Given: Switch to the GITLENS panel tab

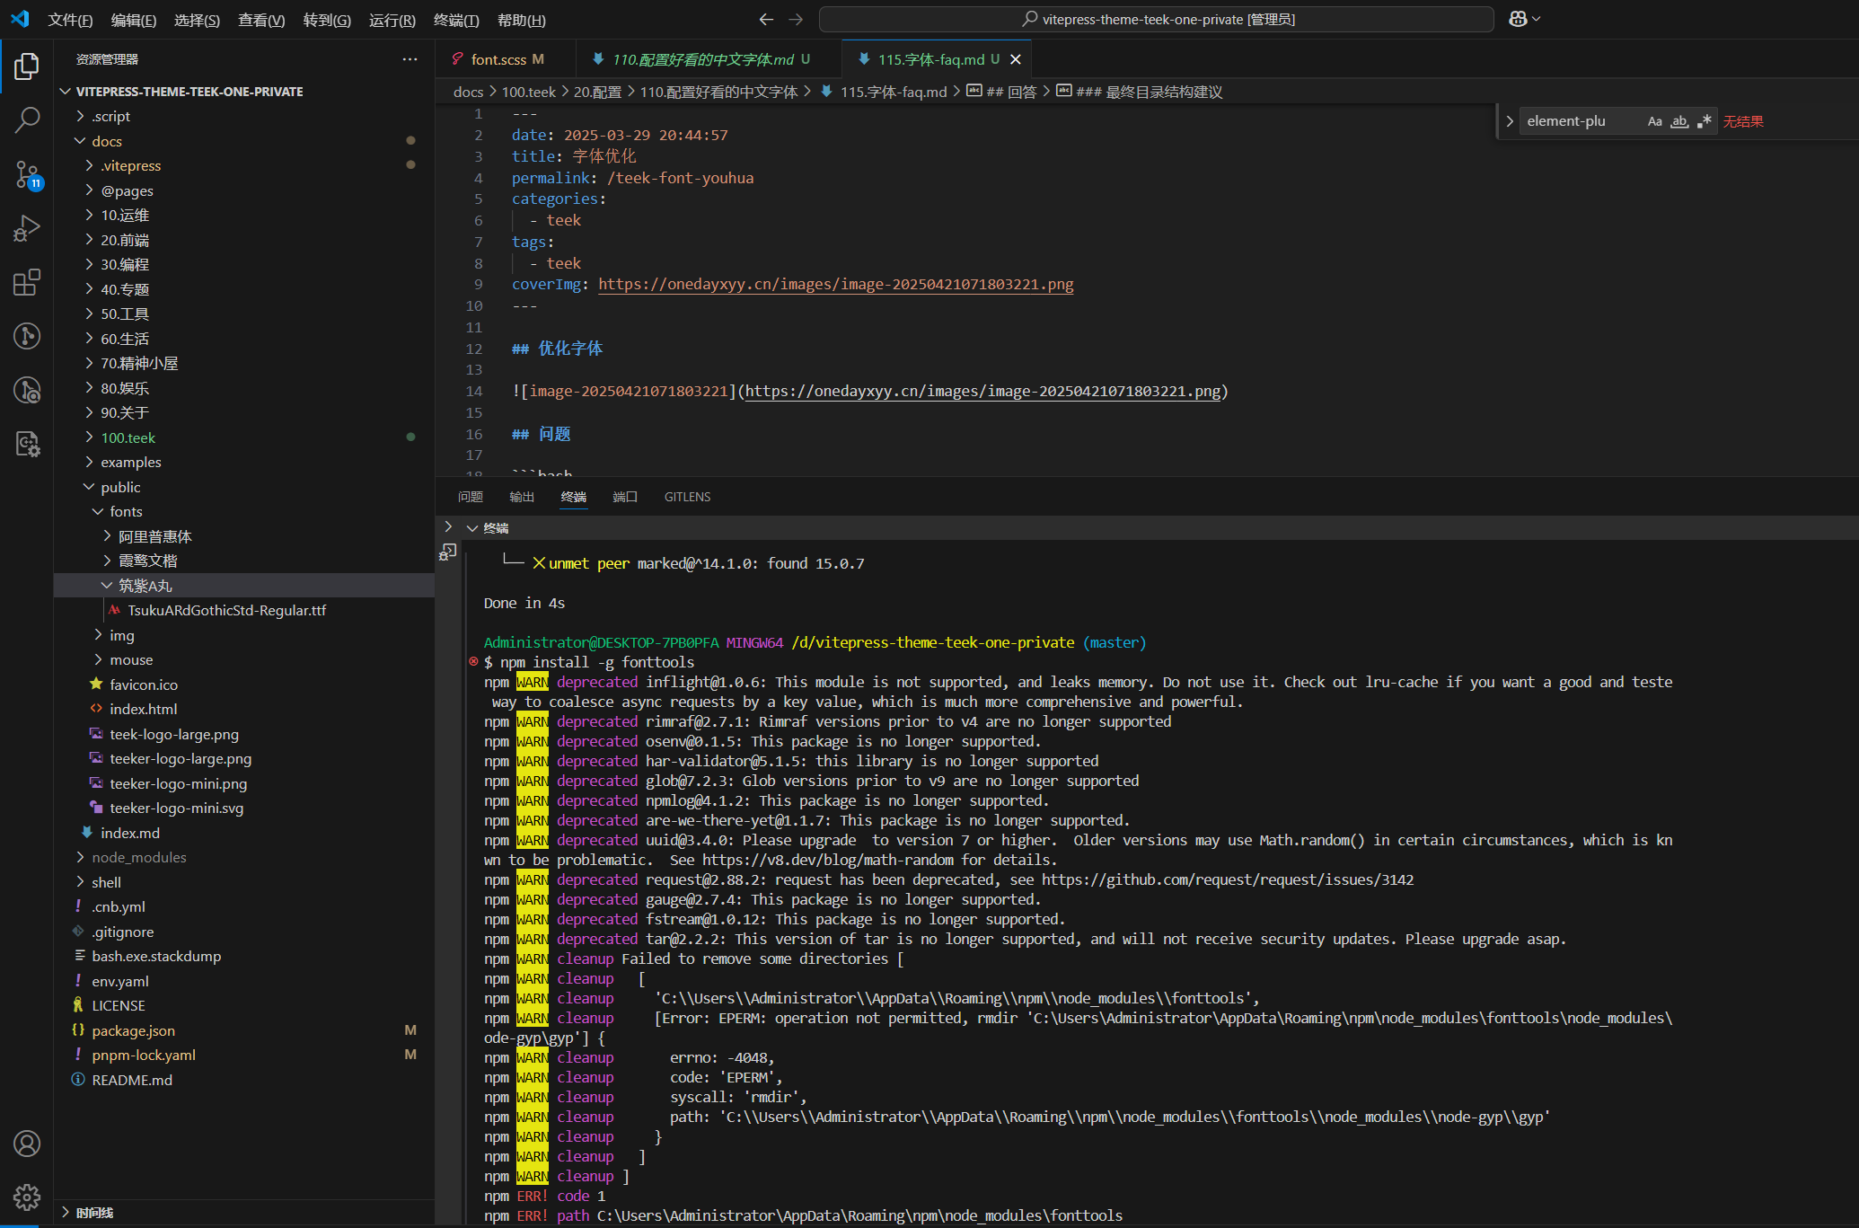Looking at the screenshot, I should click(x=687, y=497).
